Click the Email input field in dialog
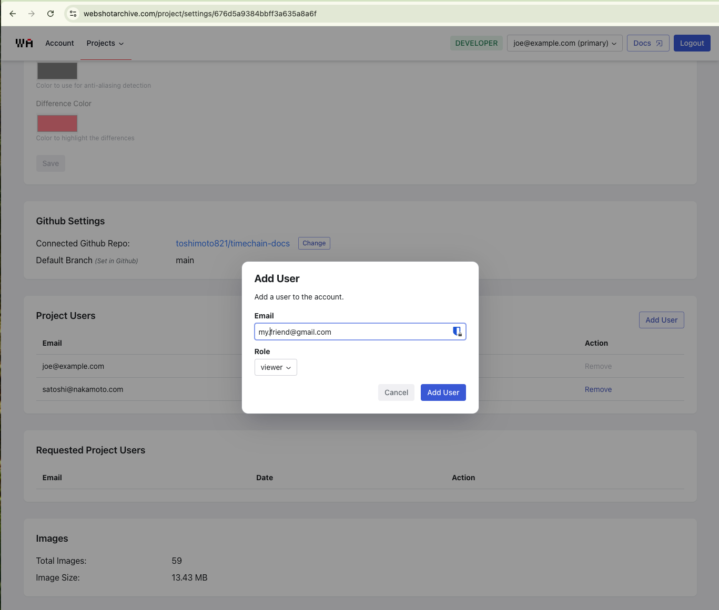The width and height of the screenshot is (719, 610). pyautogui.click(x=352, y=332)
